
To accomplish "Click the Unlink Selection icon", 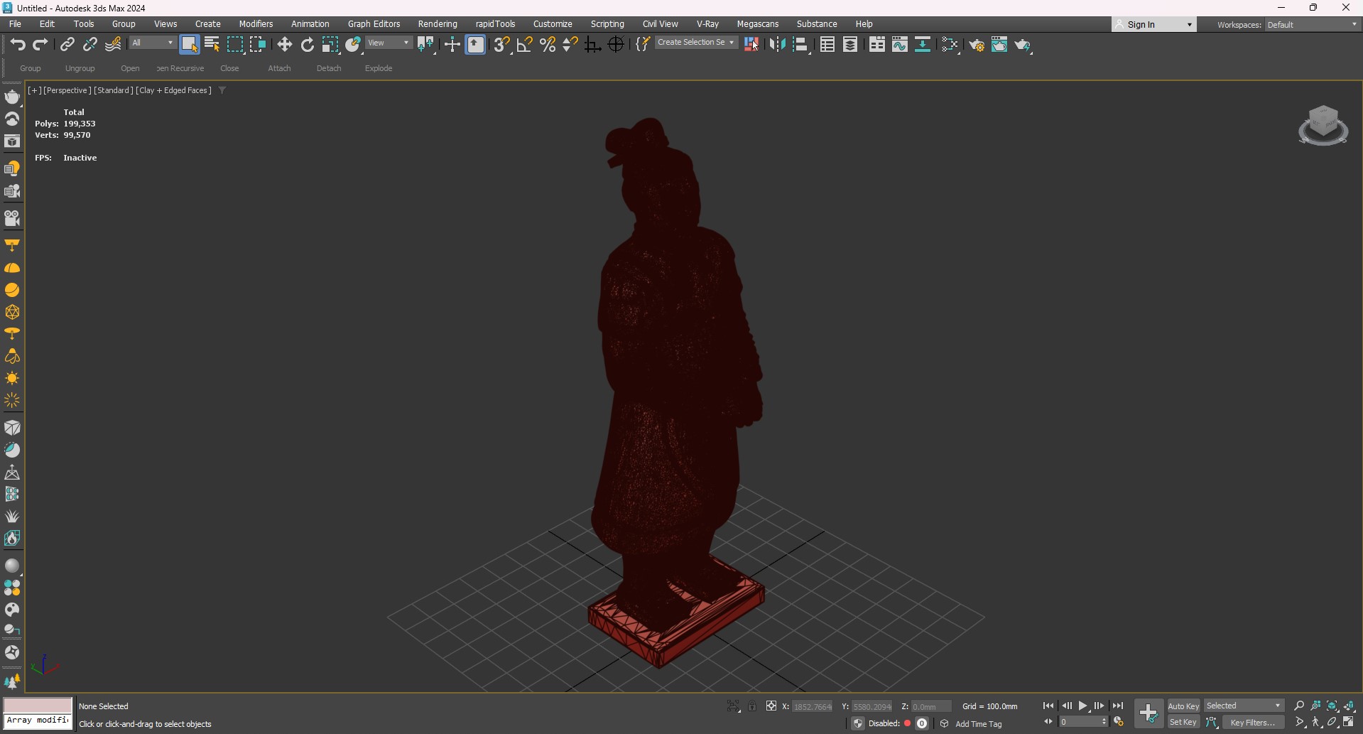I will (x=89, y=45).
